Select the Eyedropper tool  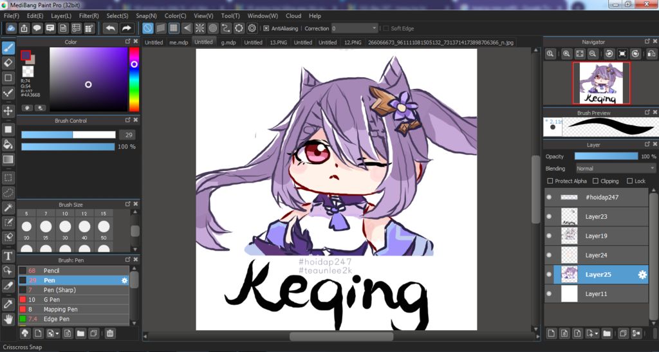(x=8, y=304)
